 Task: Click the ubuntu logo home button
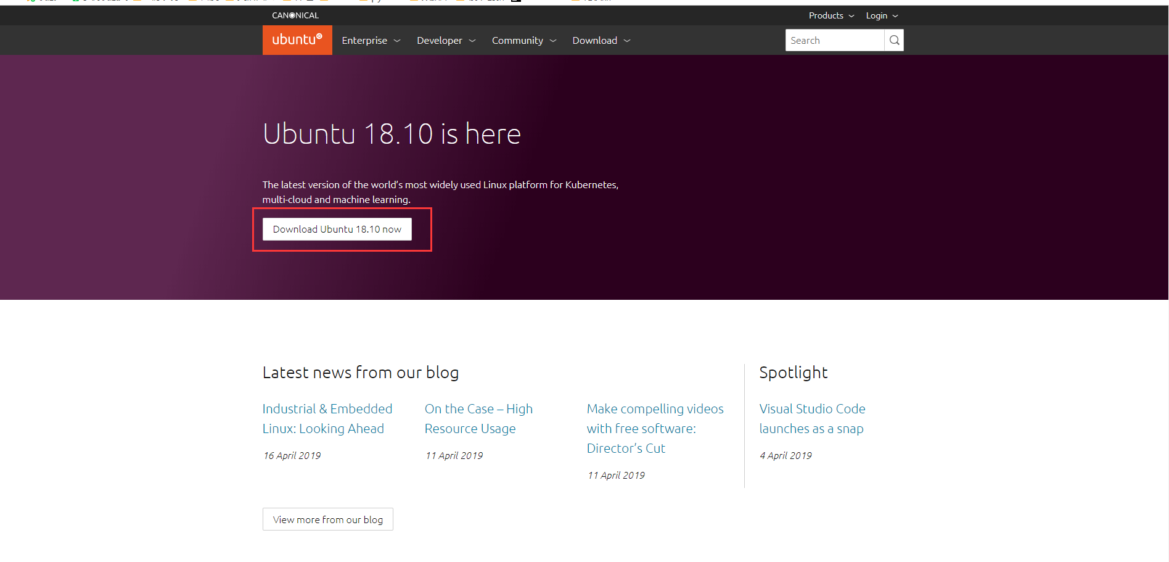[297, 40]
